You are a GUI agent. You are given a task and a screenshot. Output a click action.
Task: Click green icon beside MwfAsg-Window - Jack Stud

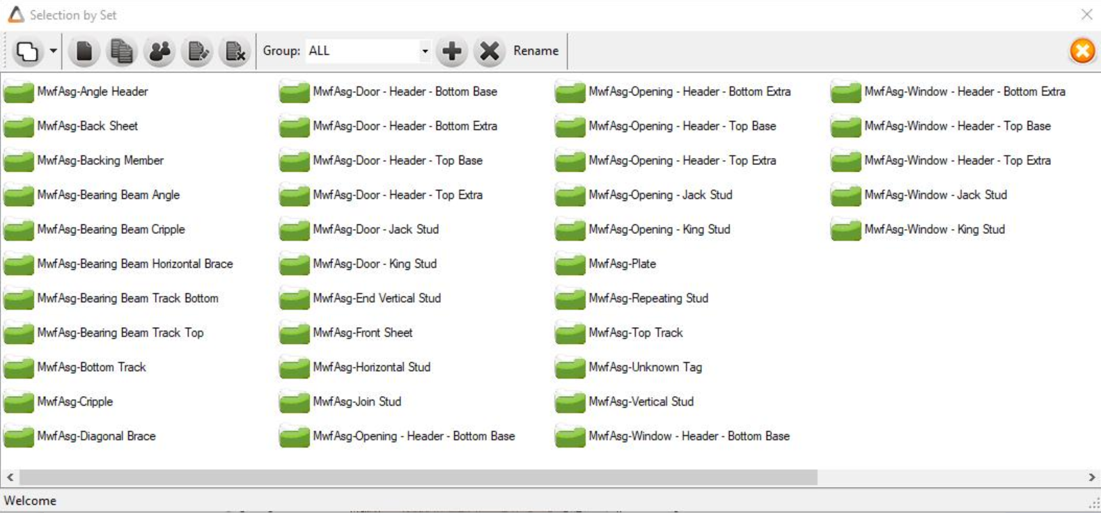pos(846,195)
